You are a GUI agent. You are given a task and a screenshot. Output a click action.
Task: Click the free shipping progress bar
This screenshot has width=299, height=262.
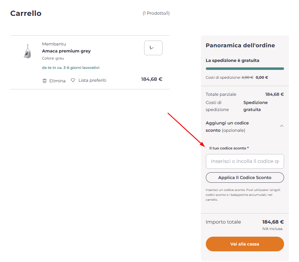245,69
